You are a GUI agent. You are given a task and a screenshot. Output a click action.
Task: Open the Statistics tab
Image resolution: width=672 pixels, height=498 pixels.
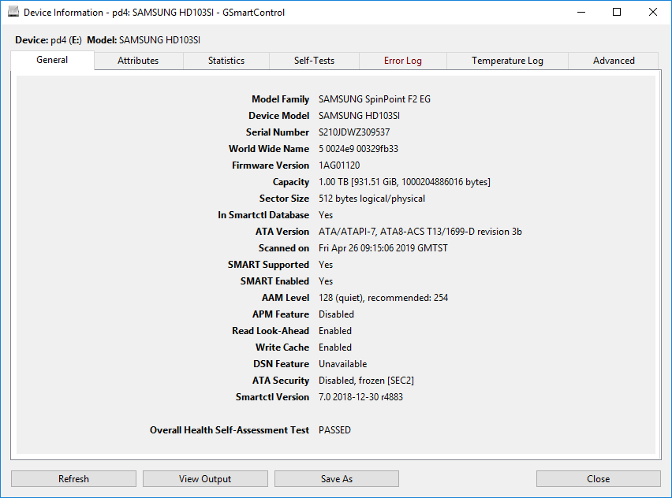coord(226,61)
